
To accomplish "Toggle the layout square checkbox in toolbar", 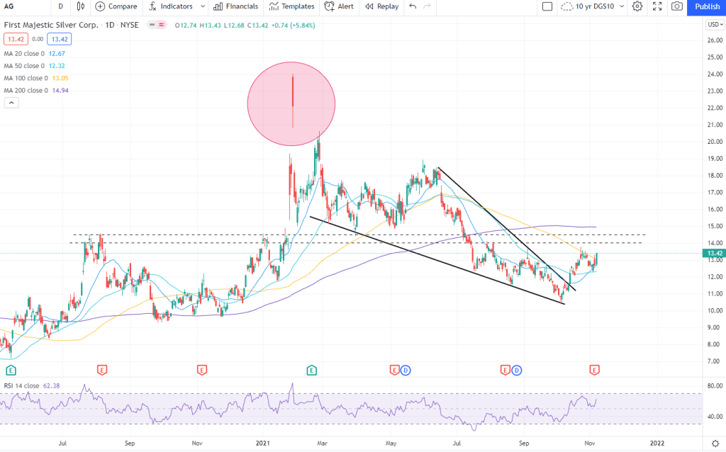I will click(547, 6).
